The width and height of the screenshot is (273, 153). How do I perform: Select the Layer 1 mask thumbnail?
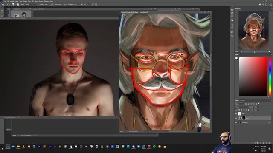point(244,118)
